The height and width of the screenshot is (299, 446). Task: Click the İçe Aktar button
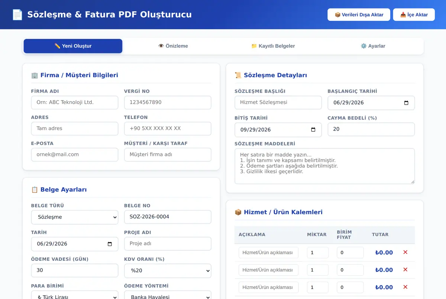tap(414, 15)
